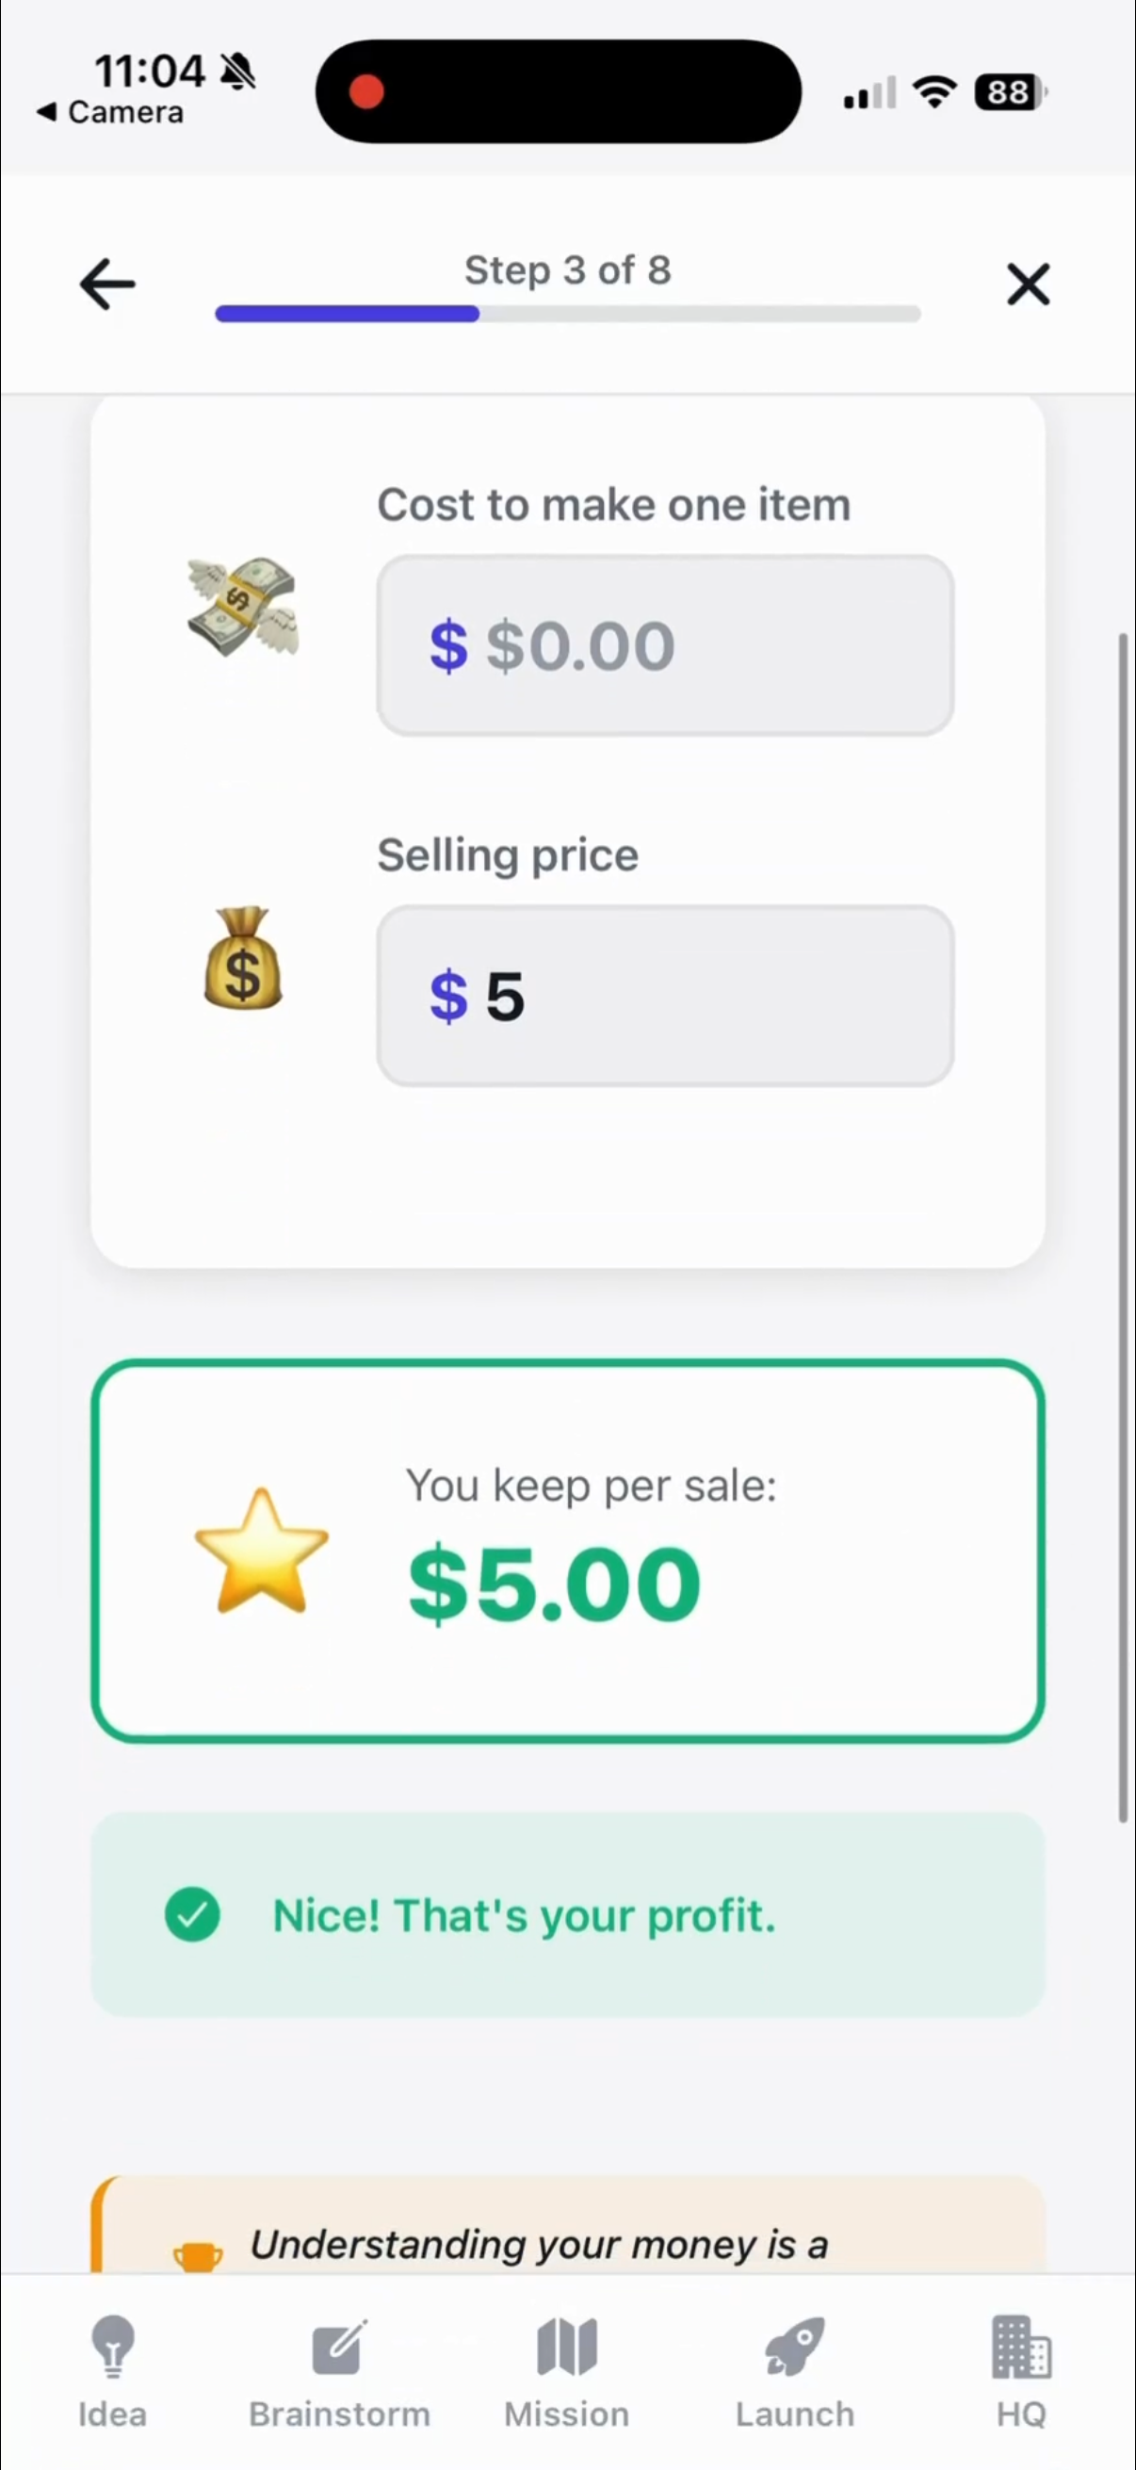The image size is (1136, 2470).
Task: Tap the Step 3 of 8 progress bar
Action: tap(567, 314)
